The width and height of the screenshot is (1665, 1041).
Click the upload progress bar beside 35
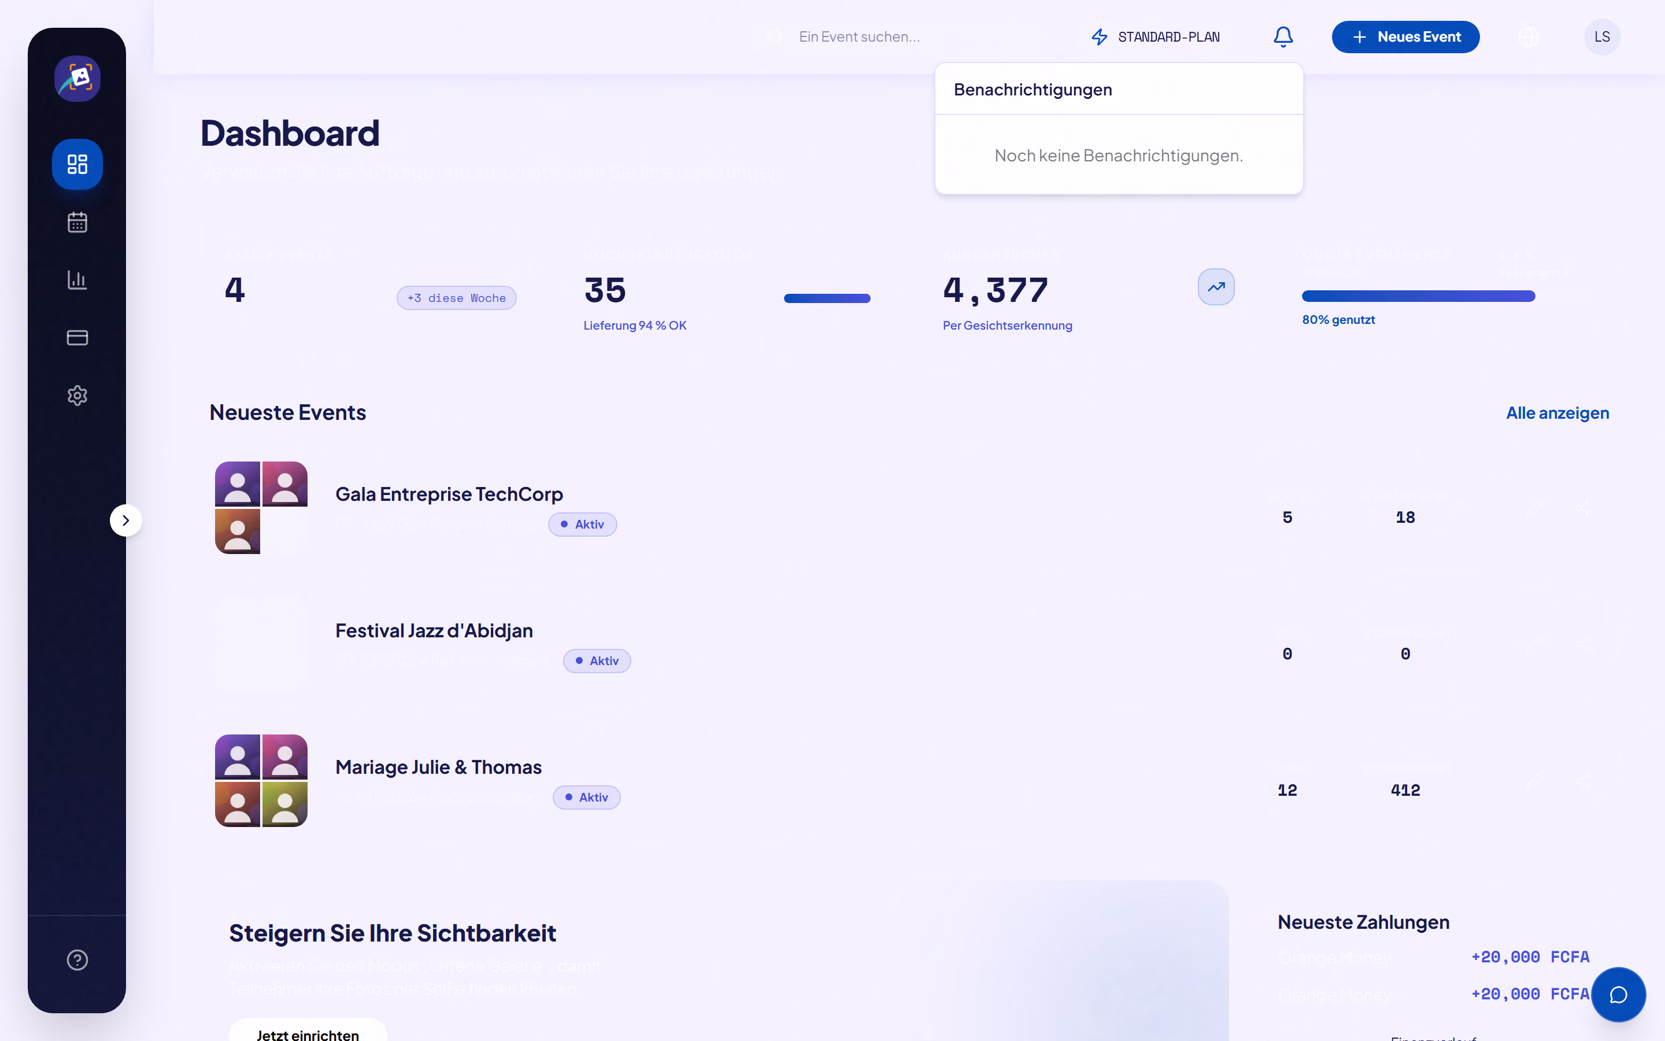coord(827,298)
